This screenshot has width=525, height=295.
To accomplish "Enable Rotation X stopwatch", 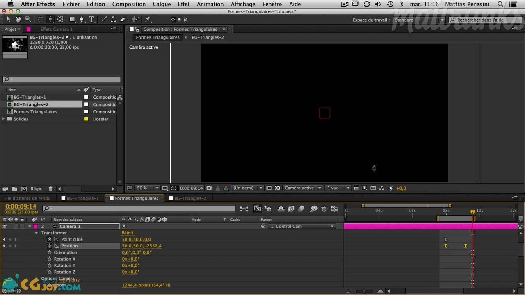I will 50,259.
